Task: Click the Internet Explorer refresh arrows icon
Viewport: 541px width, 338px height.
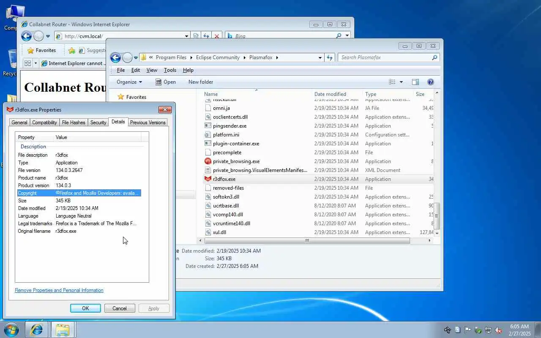Action: pos(206,36)
